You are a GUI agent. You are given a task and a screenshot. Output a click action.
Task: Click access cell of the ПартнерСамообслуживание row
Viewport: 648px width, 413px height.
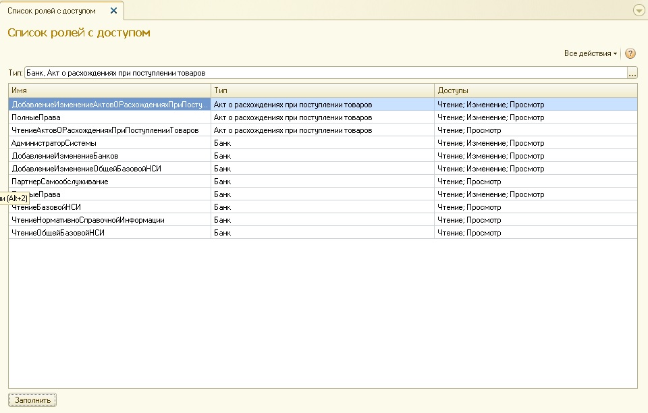(x=535, y=182)
